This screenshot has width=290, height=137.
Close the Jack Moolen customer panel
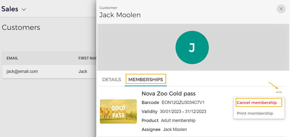pyautogui.click(x=281, y=9)
